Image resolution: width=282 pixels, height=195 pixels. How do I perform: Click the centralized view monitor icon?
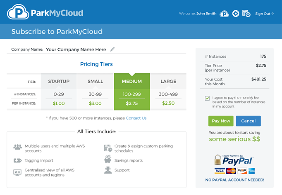(x=17, y=172)
